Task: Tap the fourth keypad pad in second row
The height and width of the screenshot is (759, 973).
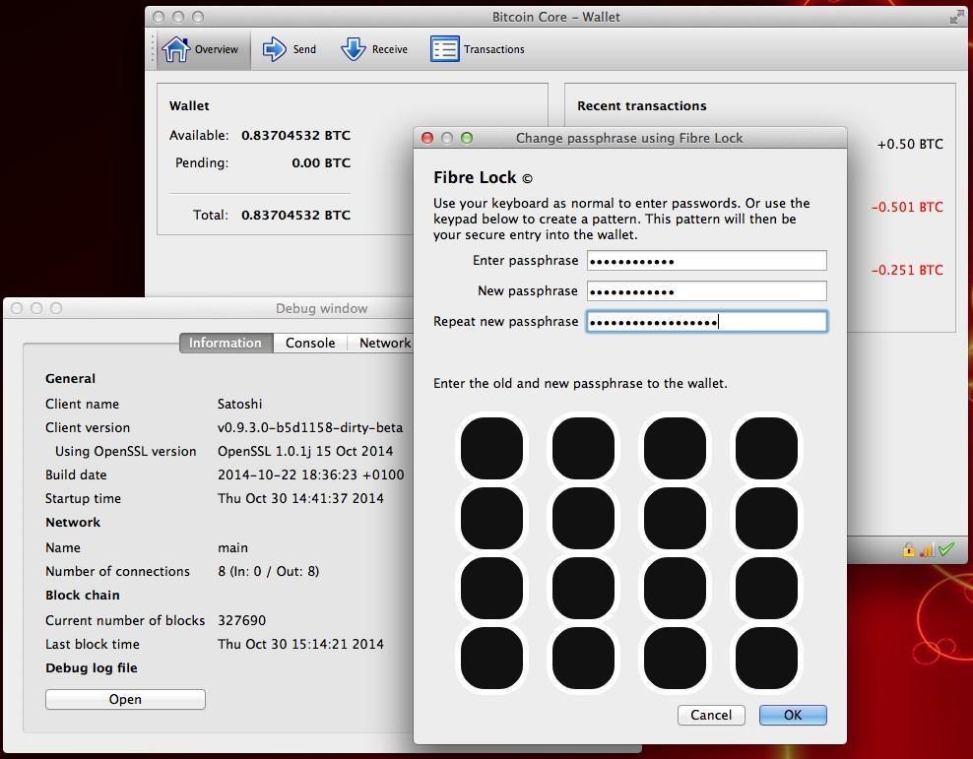Action: pyautogui.click(x=766, y=518)
